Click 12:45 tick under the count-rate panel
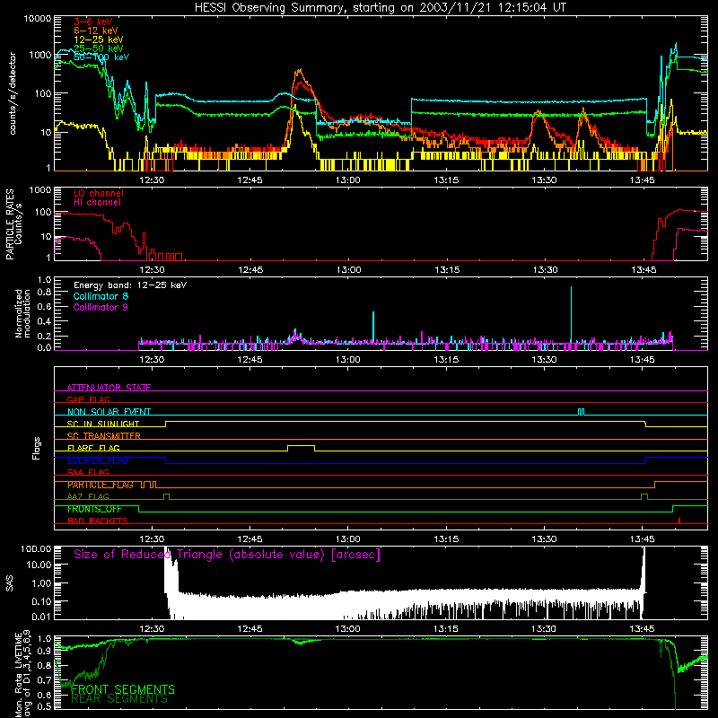This screenshot has width=718, height=718. click(250, 180)
